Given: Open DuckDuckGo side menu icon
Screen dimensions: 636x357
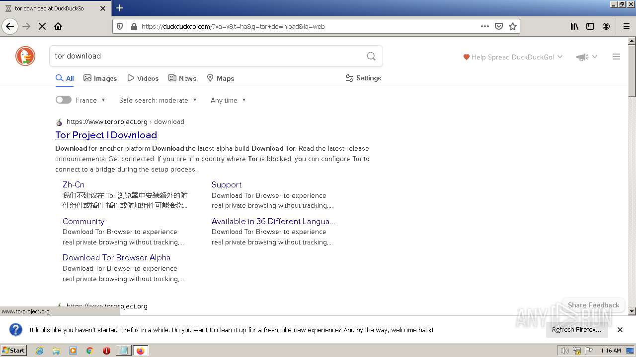Looking at the screenshot, I should pyautogui.click(x=616, y=57).
